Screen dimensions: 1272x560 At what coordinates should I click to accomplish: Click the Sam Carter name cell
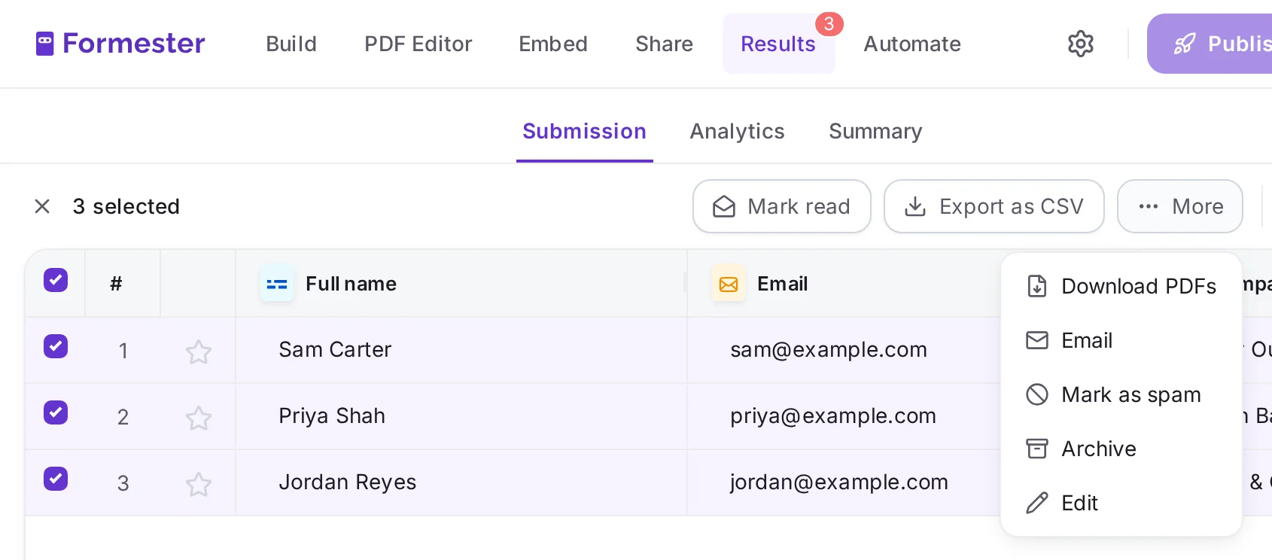tap(461, 350)
